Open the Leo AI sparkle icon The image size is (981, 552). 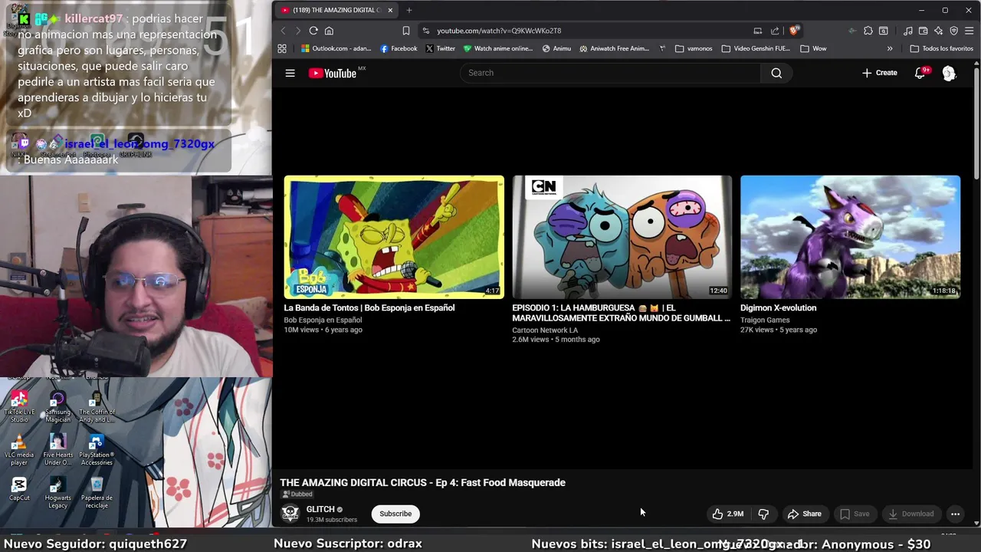tap(939, 31)
